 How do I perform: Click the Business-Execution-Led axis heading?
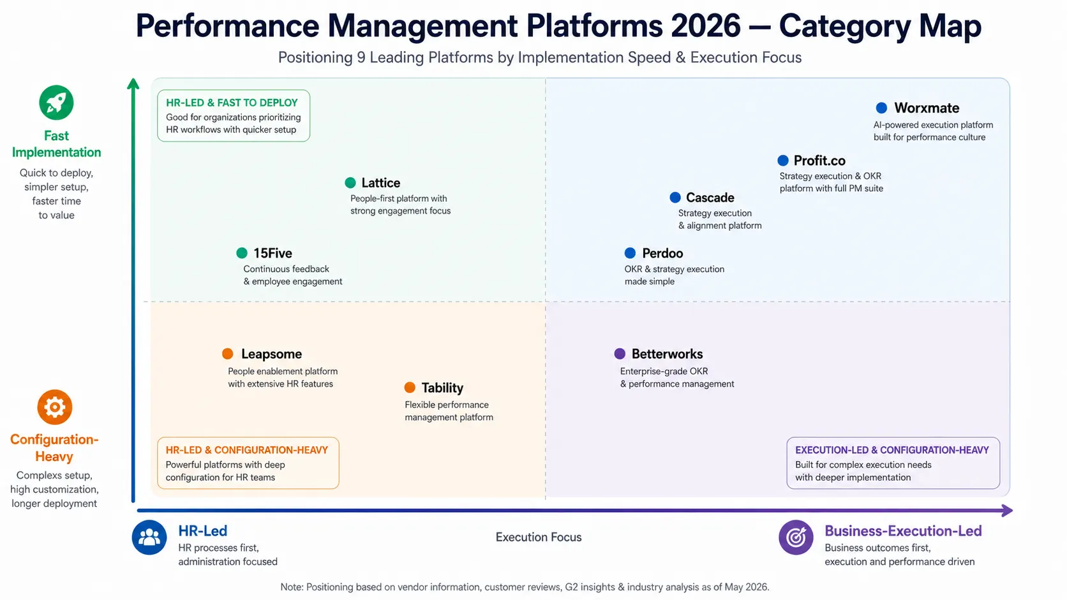[903, 531]
